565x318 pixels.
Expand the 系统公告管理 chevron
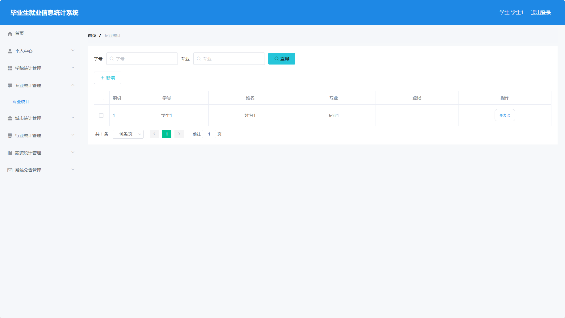73,169
